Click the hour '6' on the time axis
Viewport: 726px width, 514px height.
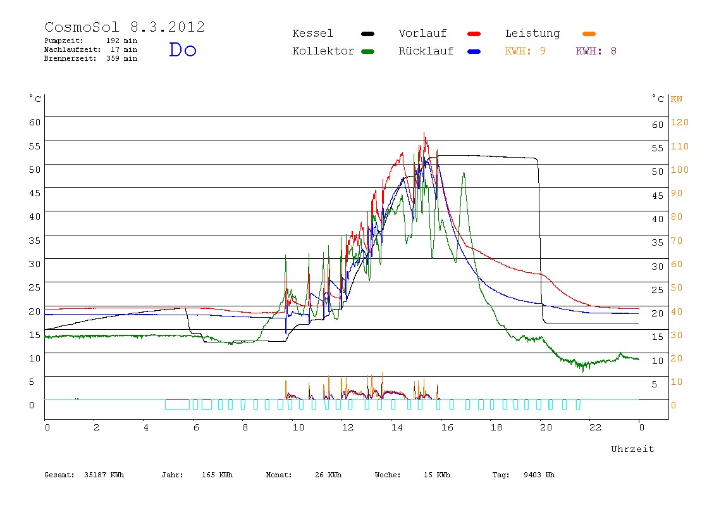coord(196,427)
